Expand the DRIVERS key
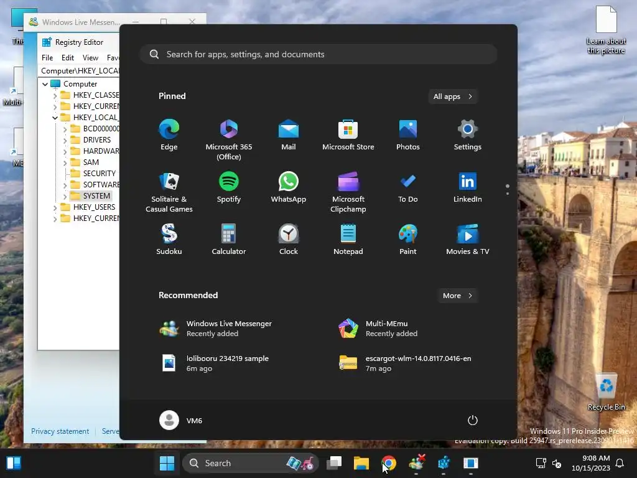Image resolution: width=637 pixels, height=478 pixels. pos(65,140)
